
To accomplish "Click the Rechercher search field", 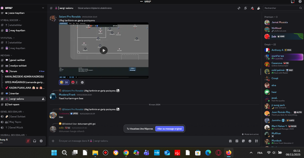I will pos(282,8).
